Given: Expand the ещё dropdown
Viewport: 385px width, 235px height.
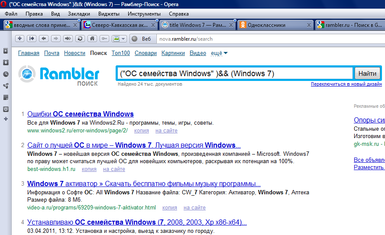Looking at the screenshot, I should tap(219, 53).
